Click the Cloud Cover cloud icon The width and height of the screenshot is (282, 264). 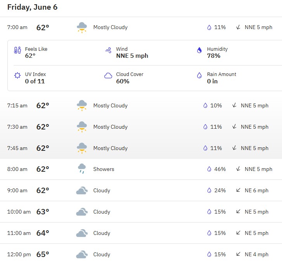108,76
